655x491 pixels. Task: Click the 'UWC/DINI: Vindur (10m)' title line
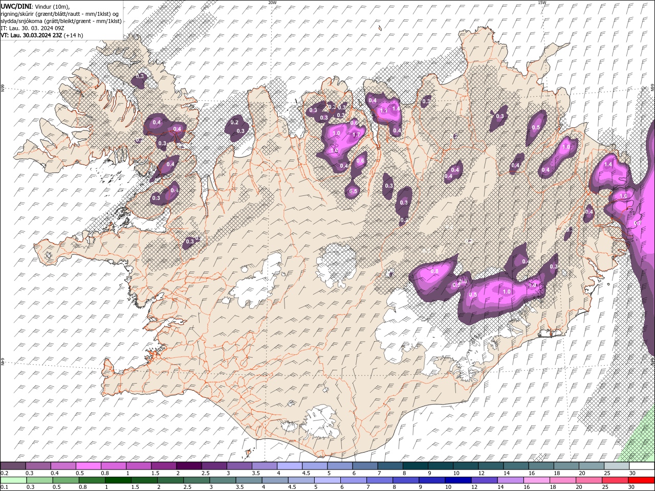(x=35, y=6)
